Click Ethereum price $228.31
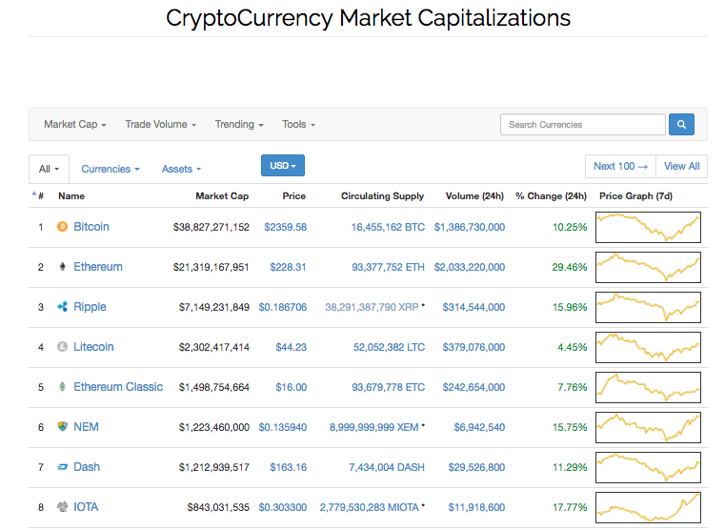The width and height of the screenshot is (725, 530). (288, 267)
